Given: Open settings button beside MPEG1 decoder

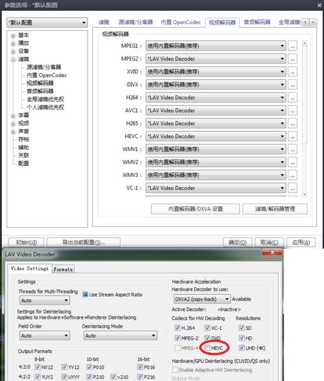Looking at the screenshot, I should tap(292, 46).
